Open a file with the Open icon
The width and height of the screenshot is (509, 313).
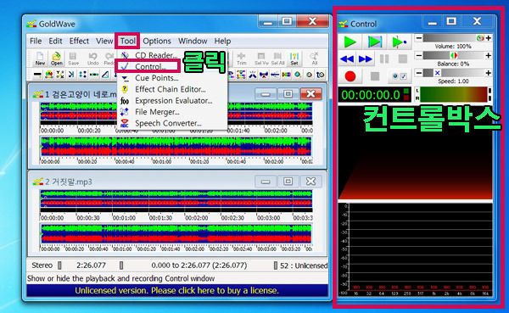click(x=57, y=59)
